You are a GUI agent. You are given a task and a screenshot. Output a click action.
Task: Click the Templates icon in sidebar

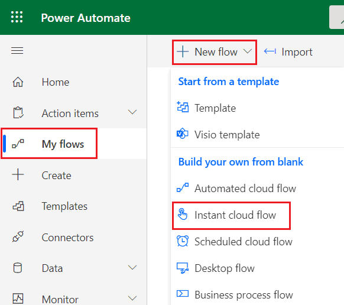click(x=18, y=206)
